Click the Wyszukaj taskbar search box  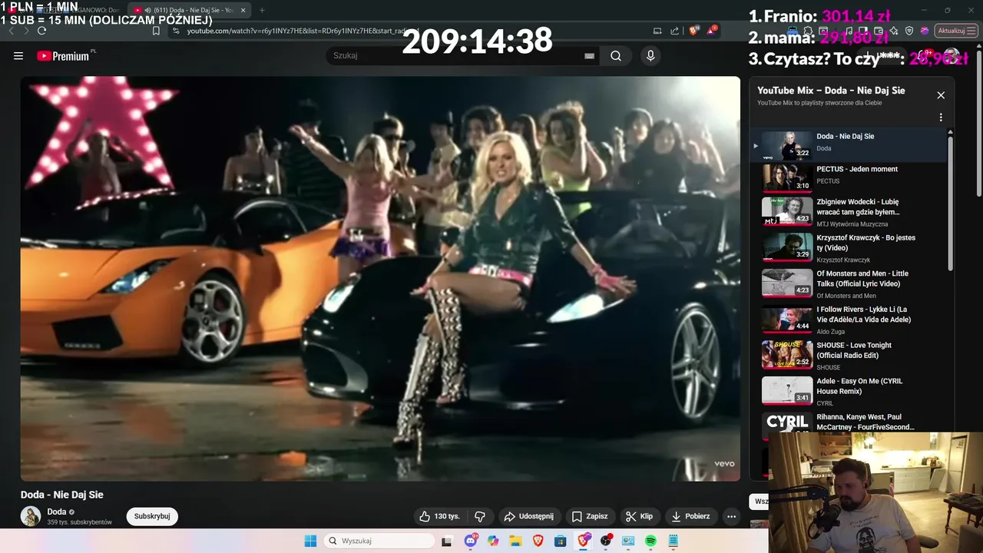click(x=379, y=541)
